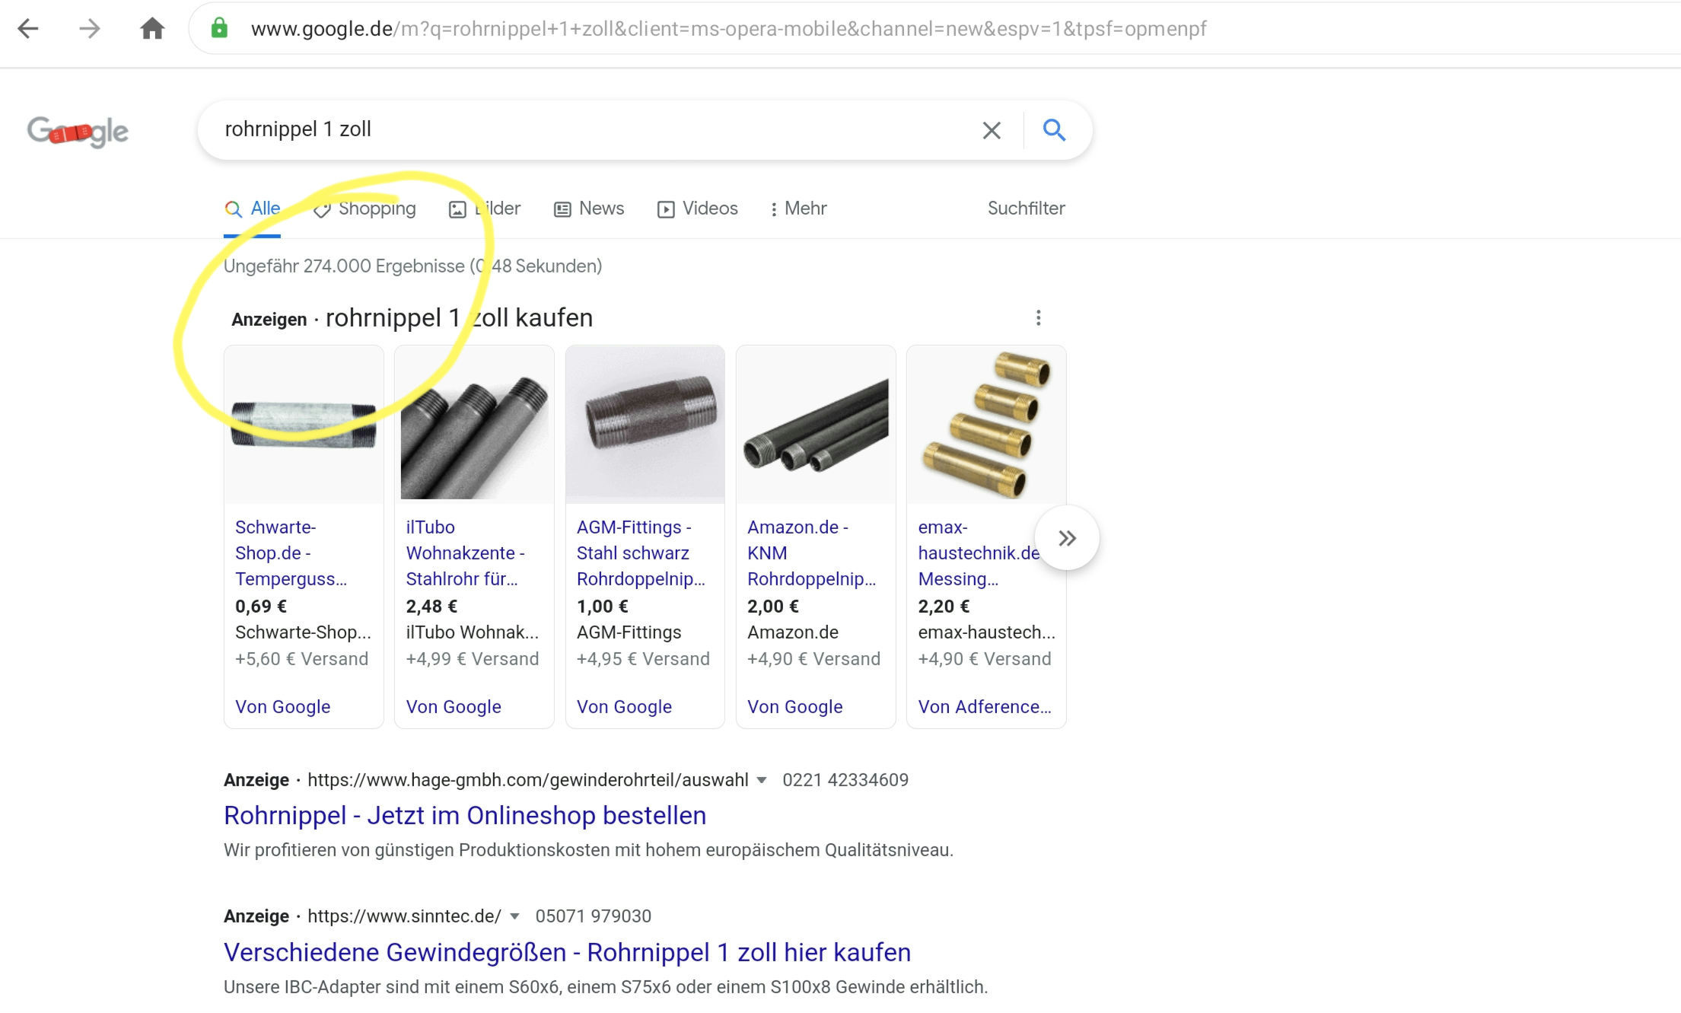
Task: Expand the dropdown arrow next to sinntec.de URL
Action: 514,916
